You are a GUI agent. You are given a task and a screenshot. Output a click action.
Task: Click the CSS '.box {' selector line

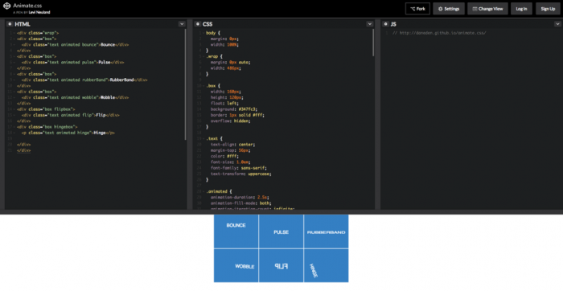point(213,86)
